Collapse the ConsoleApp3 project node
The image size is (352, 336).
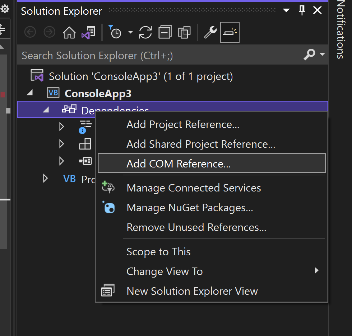[30, 93]
